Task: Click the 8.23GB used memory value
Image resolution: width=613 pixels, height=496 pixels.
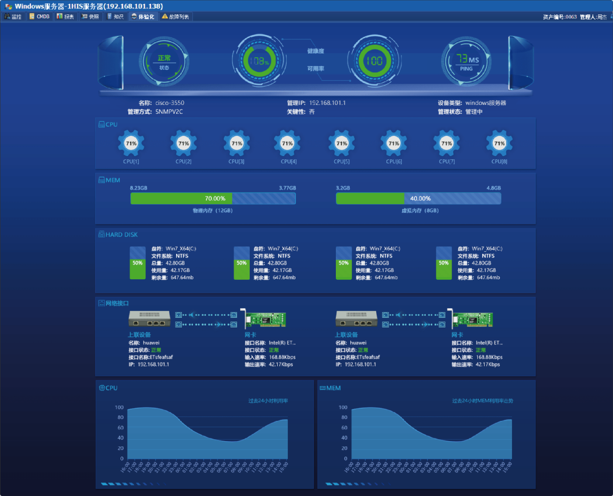Action: pos(139,188)
